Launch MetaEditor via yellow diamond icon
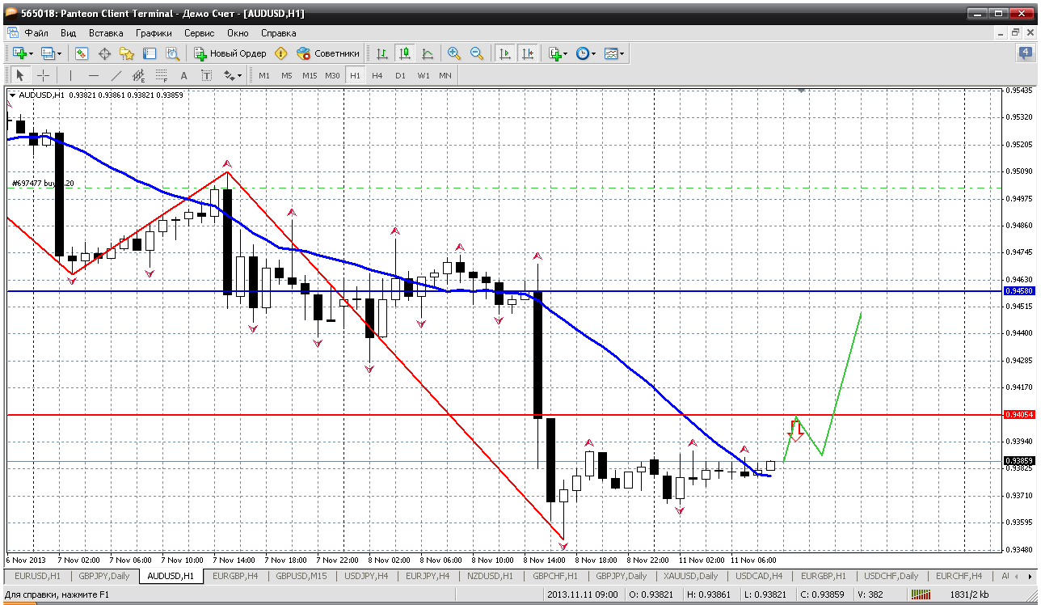The width and height of the screenshot is (1041, 605). pos(280,53)
